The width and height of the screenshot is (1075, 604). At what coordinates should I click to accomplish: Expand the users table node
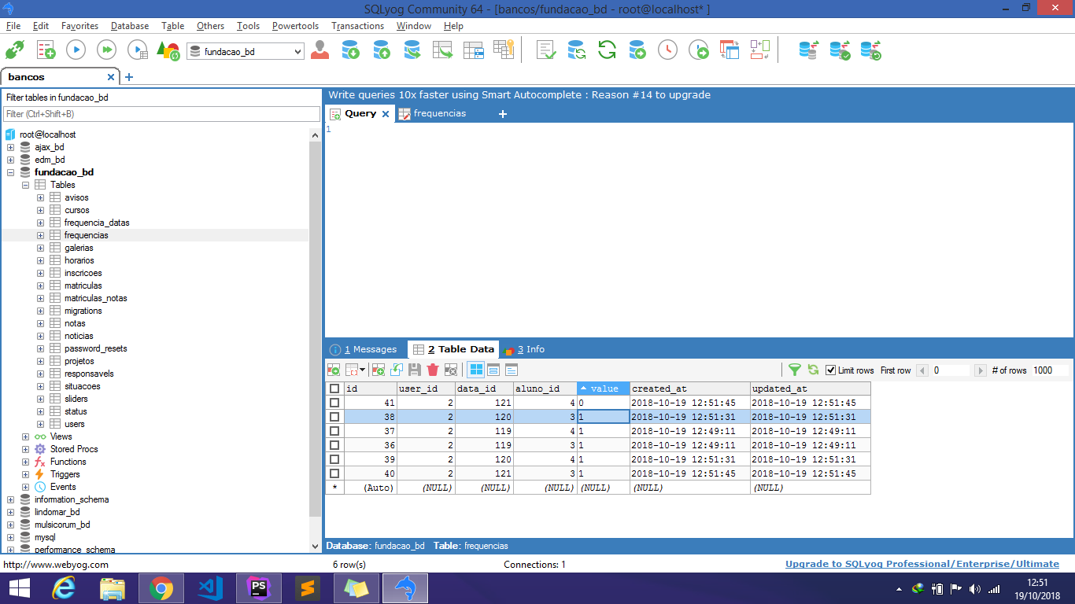point(40,424)
